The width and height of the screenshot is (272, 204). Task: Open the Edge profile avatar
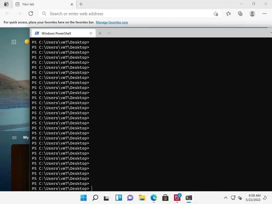pos(252,14)
